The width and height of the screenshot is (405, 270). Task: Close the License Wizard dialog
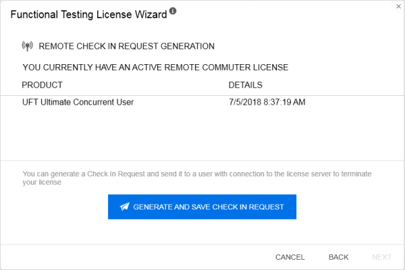pyautogui.click(x=398, y=5)
